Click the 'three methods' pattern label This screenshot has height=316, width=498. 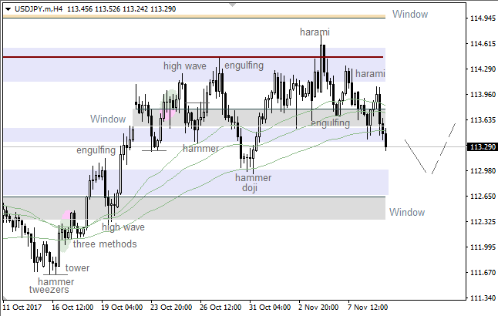(x=105, y=244)
